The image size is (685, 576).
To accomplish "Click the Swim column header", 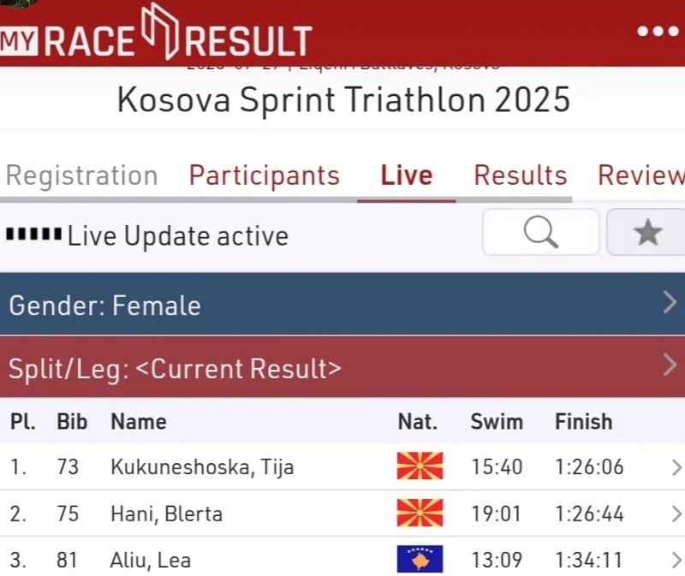I will pyautogui.click(x=497, y=421).
